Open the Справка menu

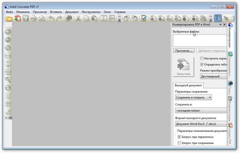click(120, 12)
